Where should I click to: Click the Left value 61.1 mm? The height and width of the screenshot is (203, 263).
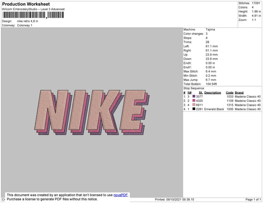click(x=212, y=46)
